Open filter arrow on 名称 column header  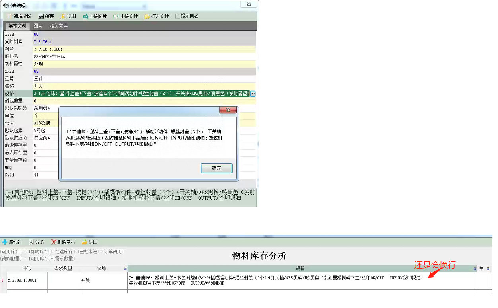(x=126, y=269)
